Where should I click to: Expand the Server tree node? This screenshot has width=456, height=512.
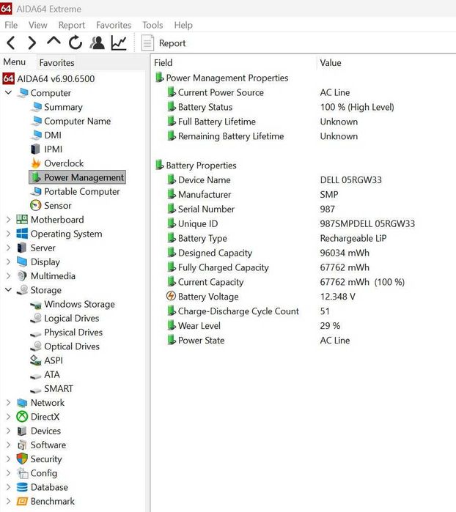pyautogui.click(x=9, y=248)
